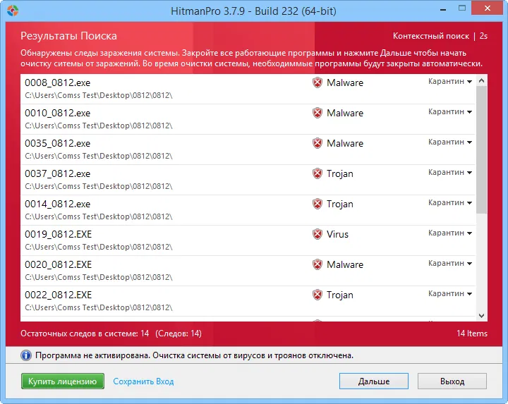Select the file name 0008_0812.exe
The height and width of the screenshot is (404, 508).
(x=58, y=83)
